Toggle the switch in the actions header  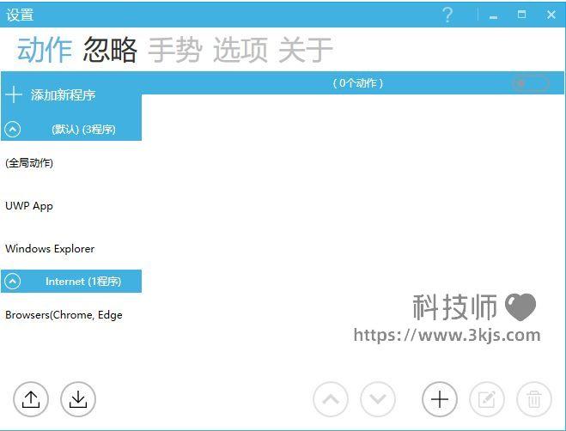[531, 83]
